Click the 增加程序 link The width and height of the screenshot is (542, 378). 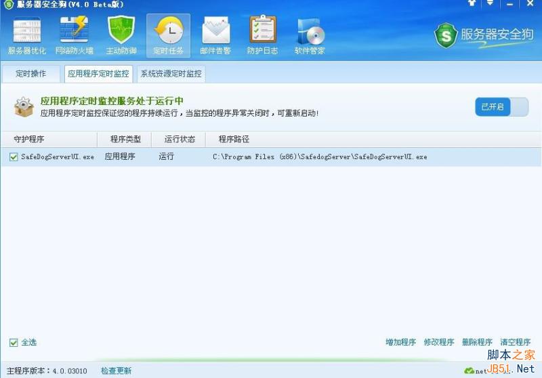tap(400, 342)
